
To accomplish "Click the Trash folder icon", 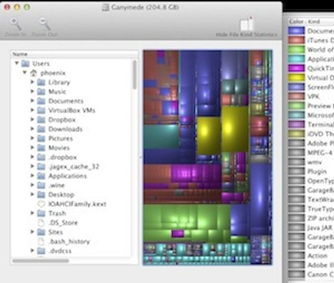I will [x=41, y=214].
